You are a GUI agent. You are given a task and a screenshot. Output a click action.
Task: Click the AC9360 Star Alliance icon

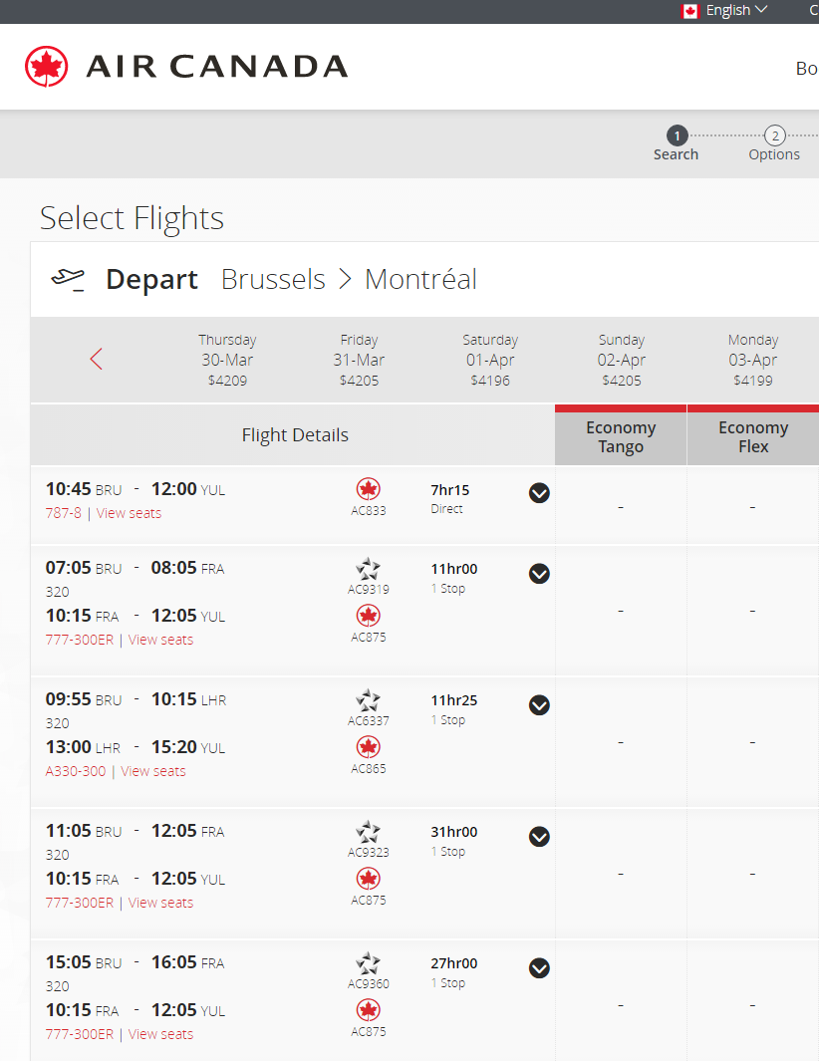pos(369,963)
